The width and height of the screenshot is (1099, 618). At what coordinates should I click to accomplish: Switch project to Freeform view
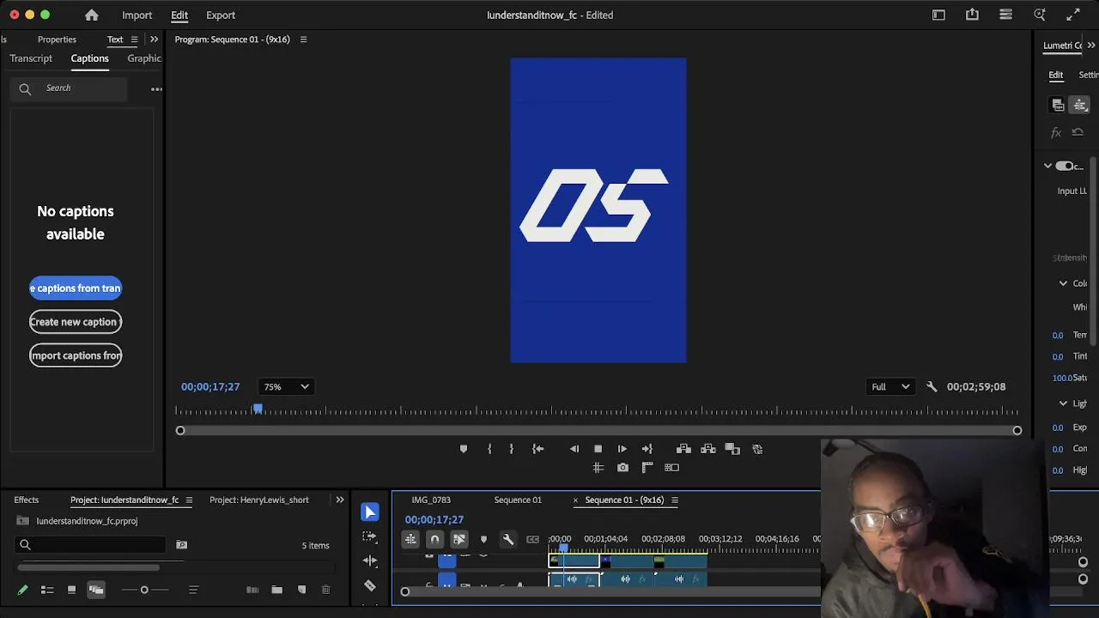click(x=95, y=590)
